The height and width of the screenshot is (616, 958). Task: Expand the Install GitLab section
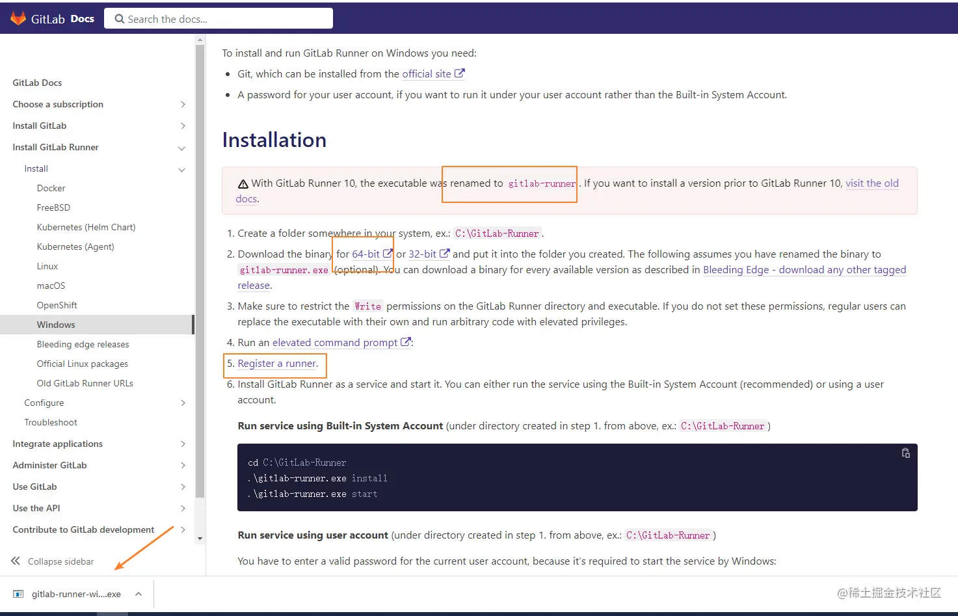pos(183,126)
